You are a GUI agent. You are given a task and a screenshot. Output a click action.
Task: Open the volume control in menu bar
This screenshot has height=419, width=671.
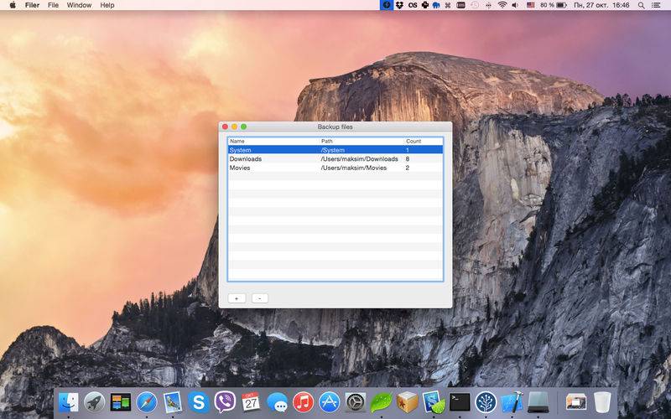pos(515,5)
